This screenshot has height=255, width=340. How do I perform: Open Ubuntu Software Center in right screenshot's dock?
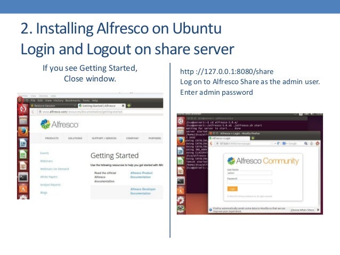pyautogui.click(x=181, y=191)
